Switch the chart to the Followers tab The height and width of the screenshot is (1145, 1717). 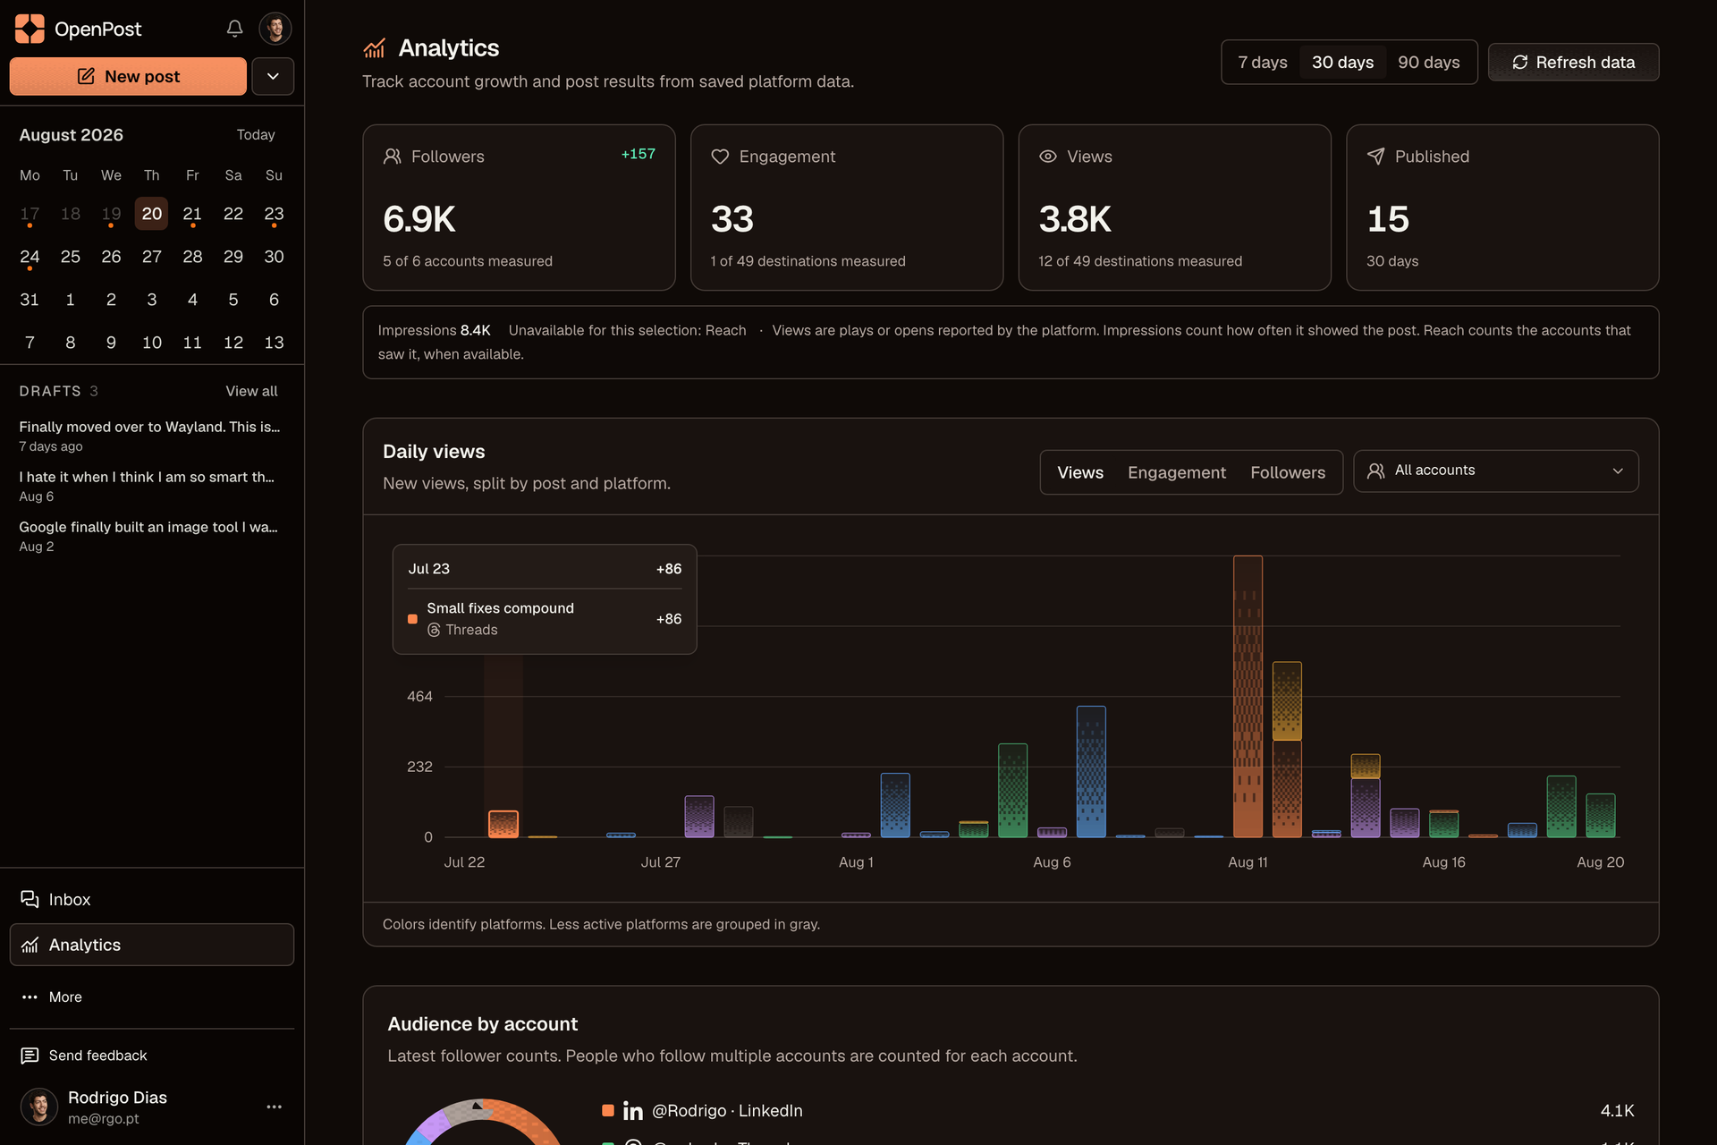(x=1288, y=472)
